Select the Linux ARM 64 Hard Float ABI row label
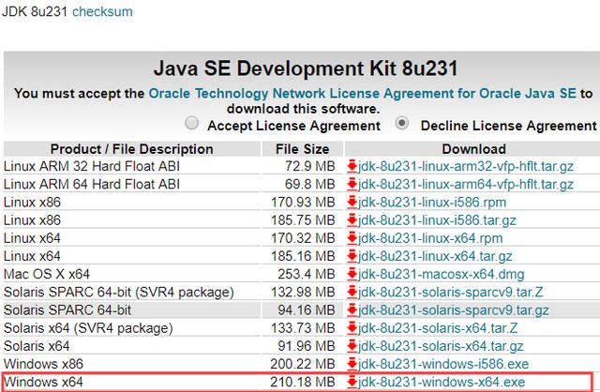Viewport: 600px width, 392px height. pos(92,185)
